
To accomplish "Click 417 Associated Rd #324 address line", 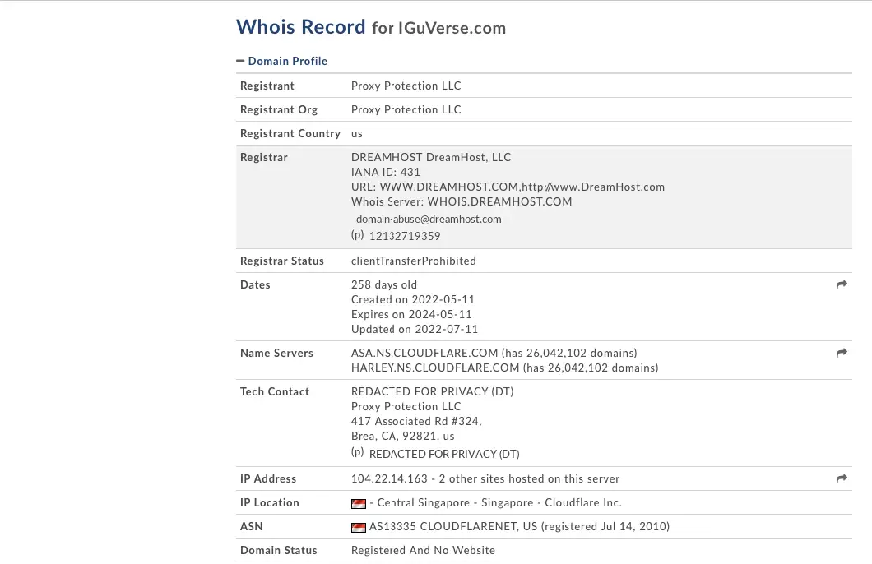I will [416, 421].
